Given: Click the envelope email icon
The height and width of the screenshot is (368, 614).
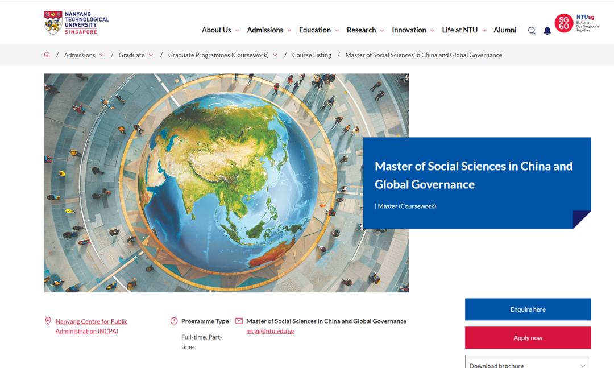Looking at the screenshot, I should point(239,321).
